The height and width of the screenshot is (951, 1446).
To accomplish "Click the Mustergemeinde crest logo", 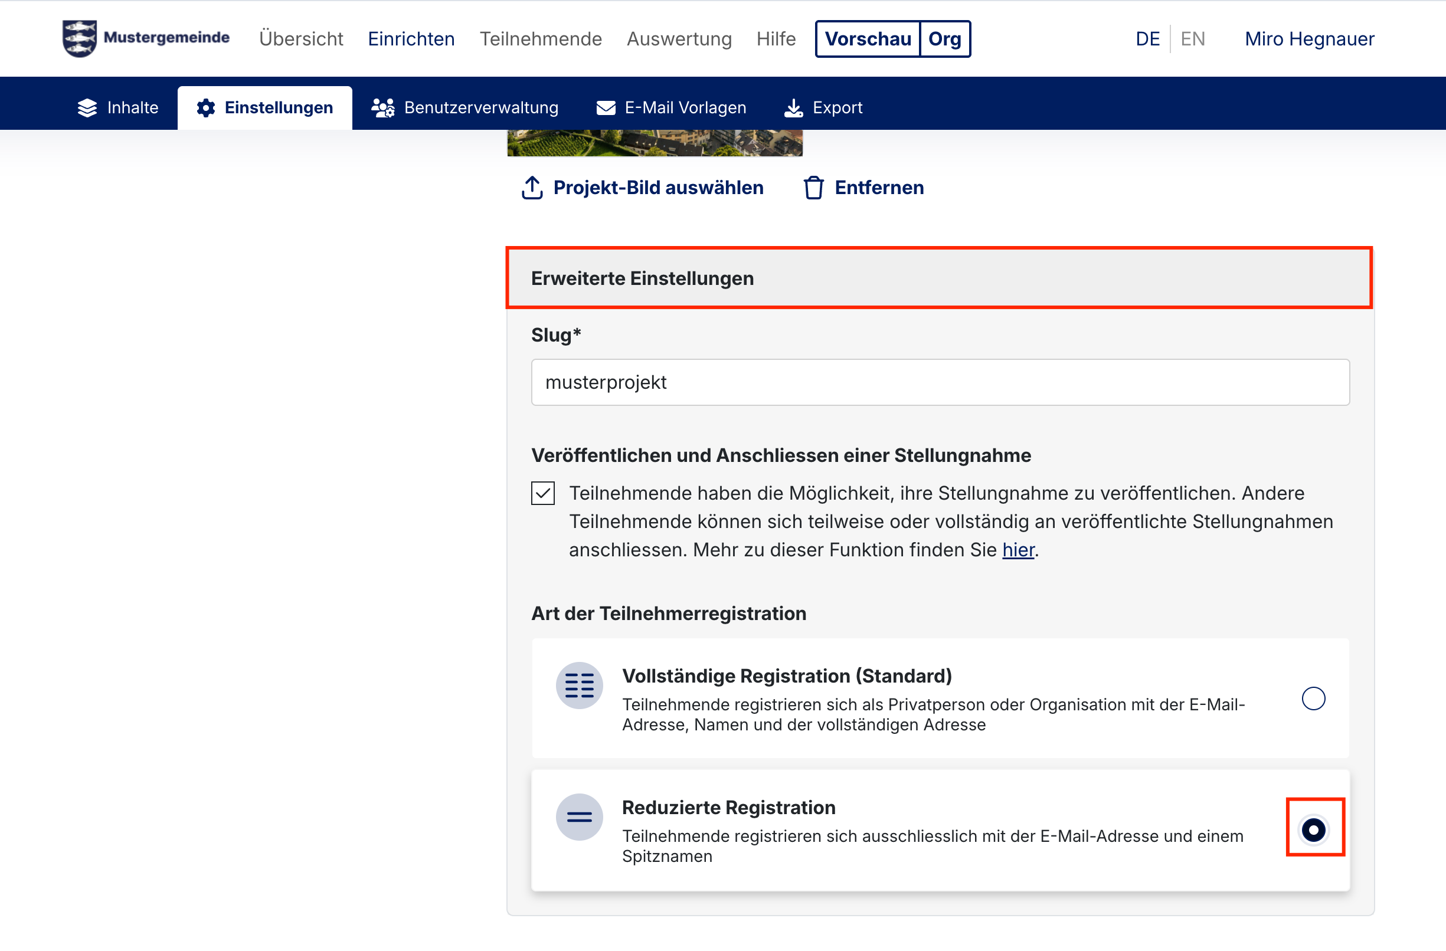I will click(x=80, y=38).
